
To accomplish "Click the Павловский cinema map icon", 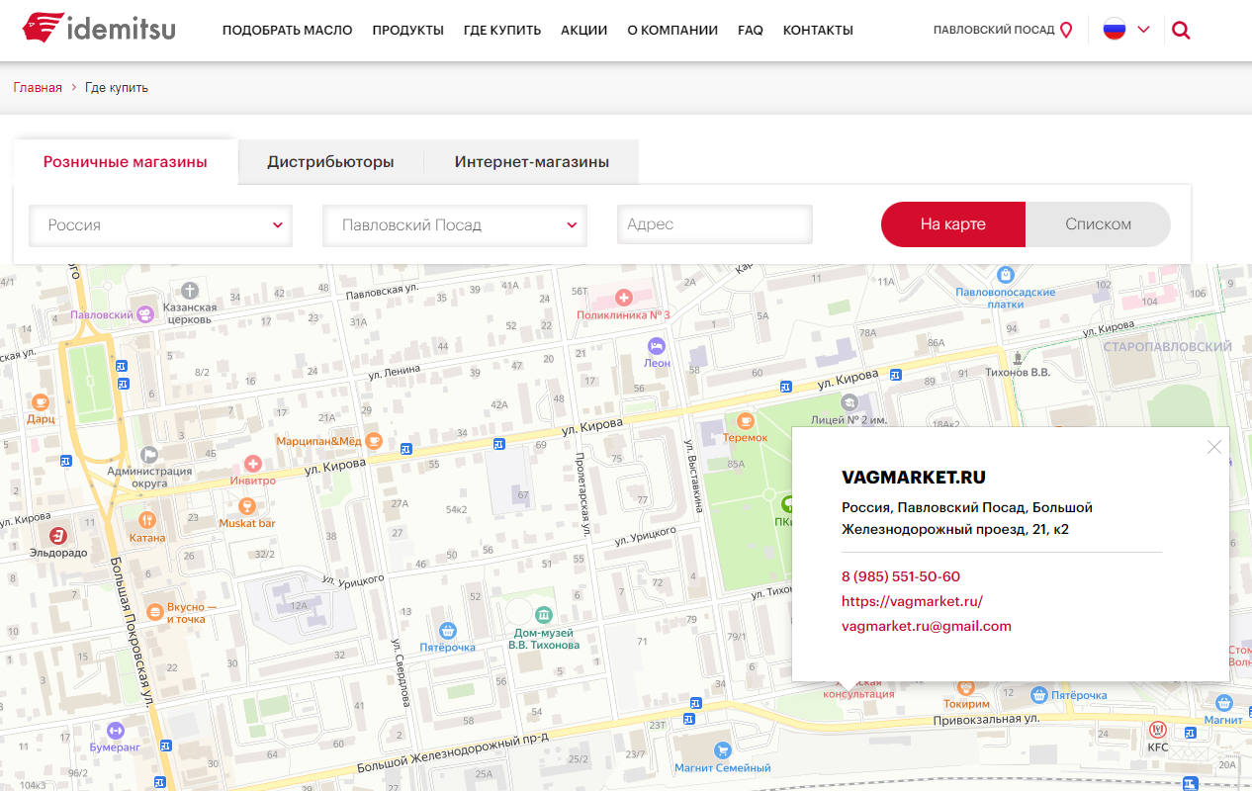I will pyautogui.click(x=145, y=314).
